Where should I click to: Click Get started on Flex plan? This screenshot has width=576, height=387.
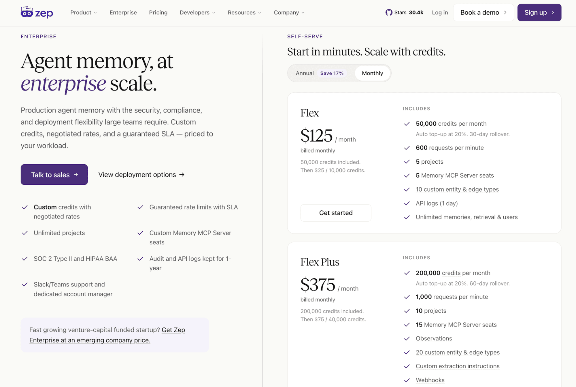(x=336, y=213)
